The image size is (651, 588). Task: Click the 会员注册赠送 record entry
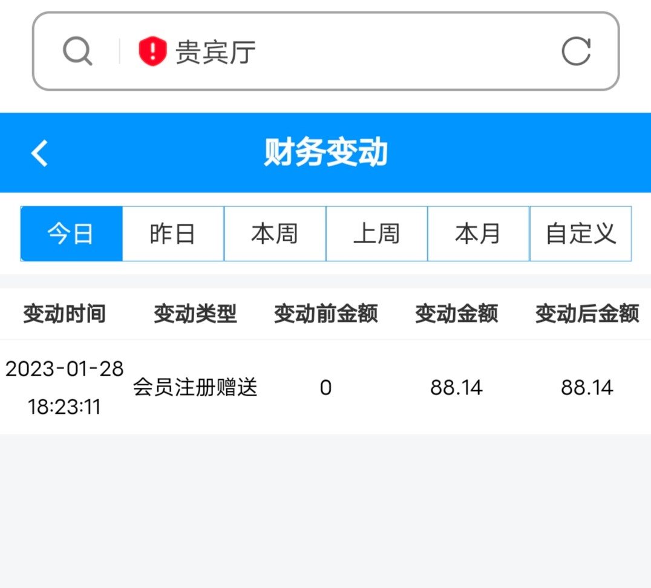(x=195, y=387)
